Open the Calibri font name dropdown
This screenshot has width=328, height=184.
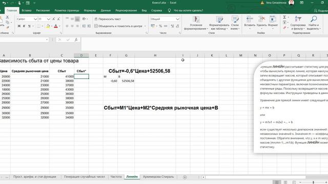pos(35,19)
